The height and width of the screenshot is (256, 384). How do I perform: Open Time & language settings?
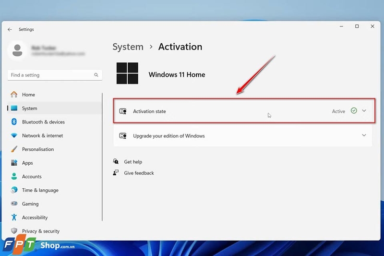tap(54, 190)
